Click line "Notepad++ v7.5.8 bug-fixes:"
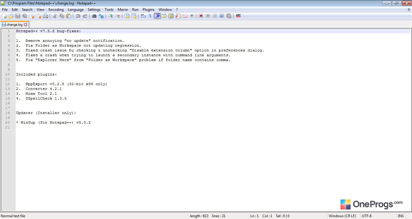 (x=49, y=31)
